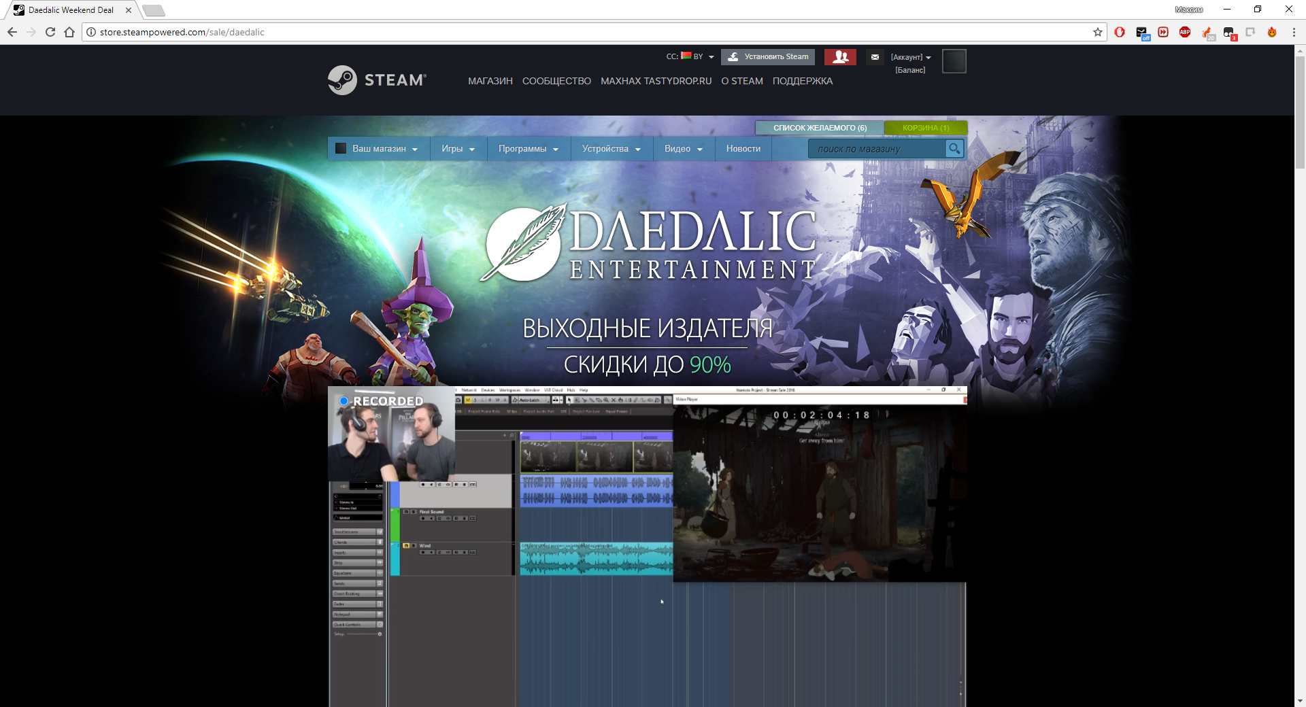
Task: Click the Steam logo
Action: 377,80
